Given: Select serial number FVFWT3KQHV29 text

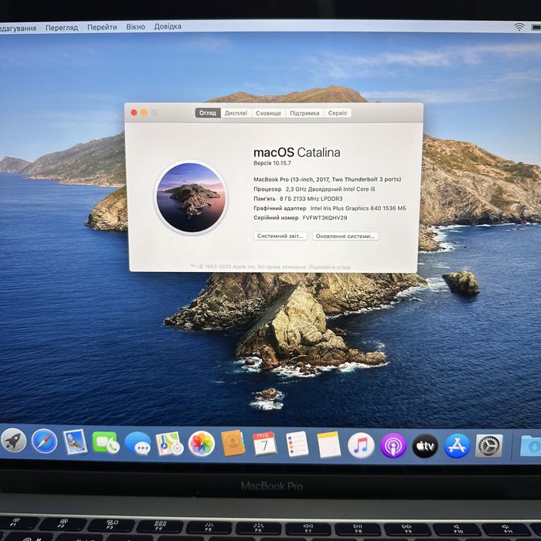Looking at the screenshot, I should (325, 218).
